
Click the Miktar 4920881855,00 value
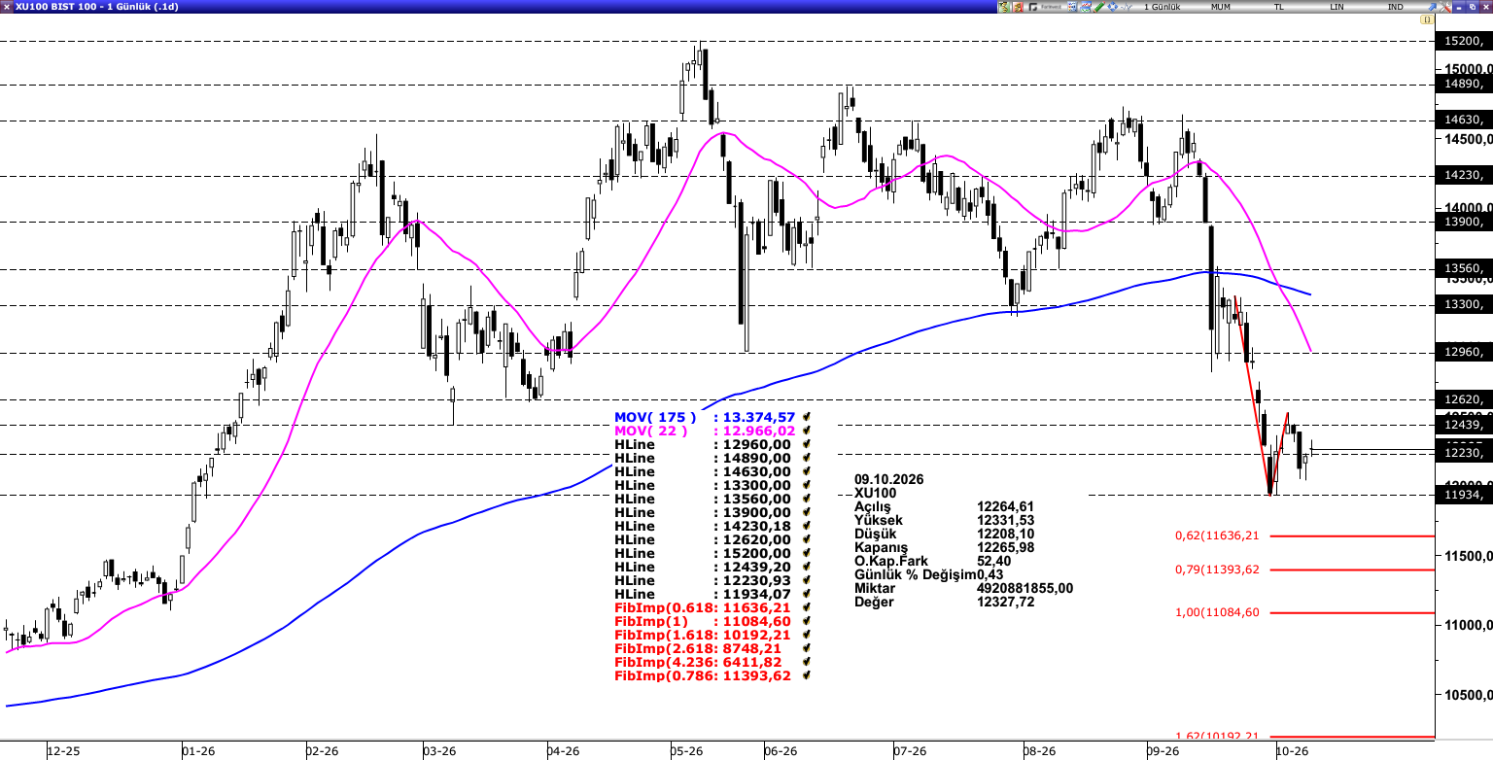pos(1025,588)
